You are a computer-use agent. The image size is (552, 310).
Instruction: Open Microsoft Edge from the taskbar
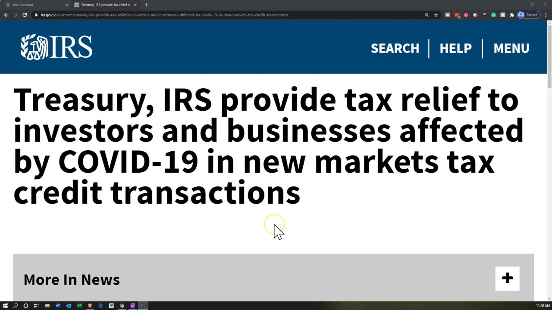(x=100, y=306)
